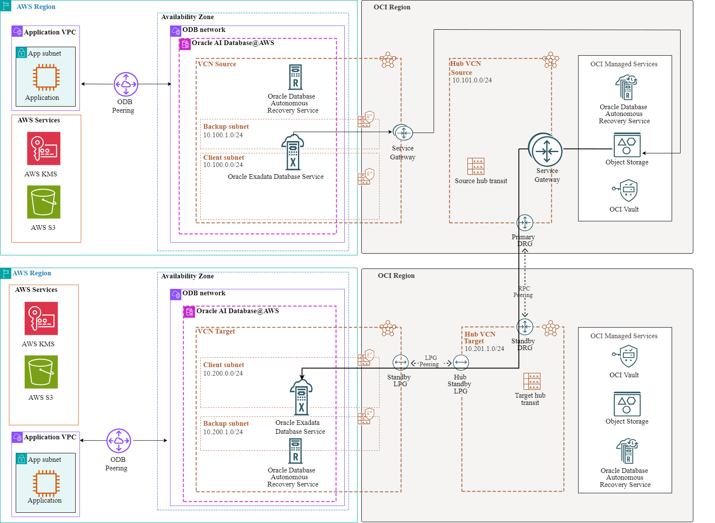Select the top AWS Region flag icon
The image size is (715, 523).
pos(6,6)
